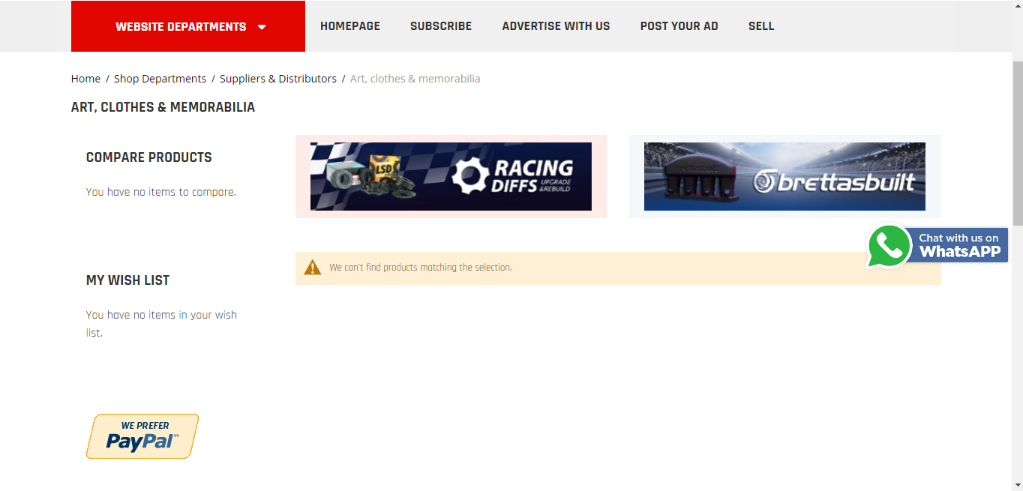Click the wish list link text
1023x491 pixels.
point(161,324)
